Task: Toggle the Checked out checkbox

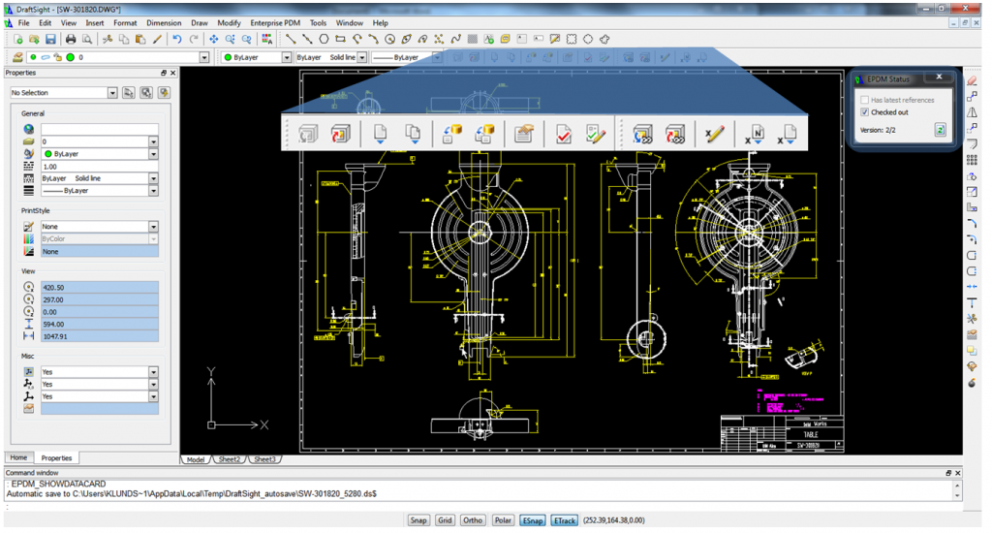Action: [865, 112]
